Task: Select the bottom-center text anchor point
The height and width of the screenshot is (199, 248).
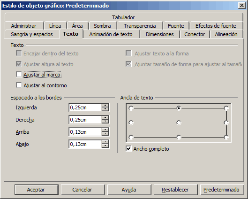Action: pos(179,137)
